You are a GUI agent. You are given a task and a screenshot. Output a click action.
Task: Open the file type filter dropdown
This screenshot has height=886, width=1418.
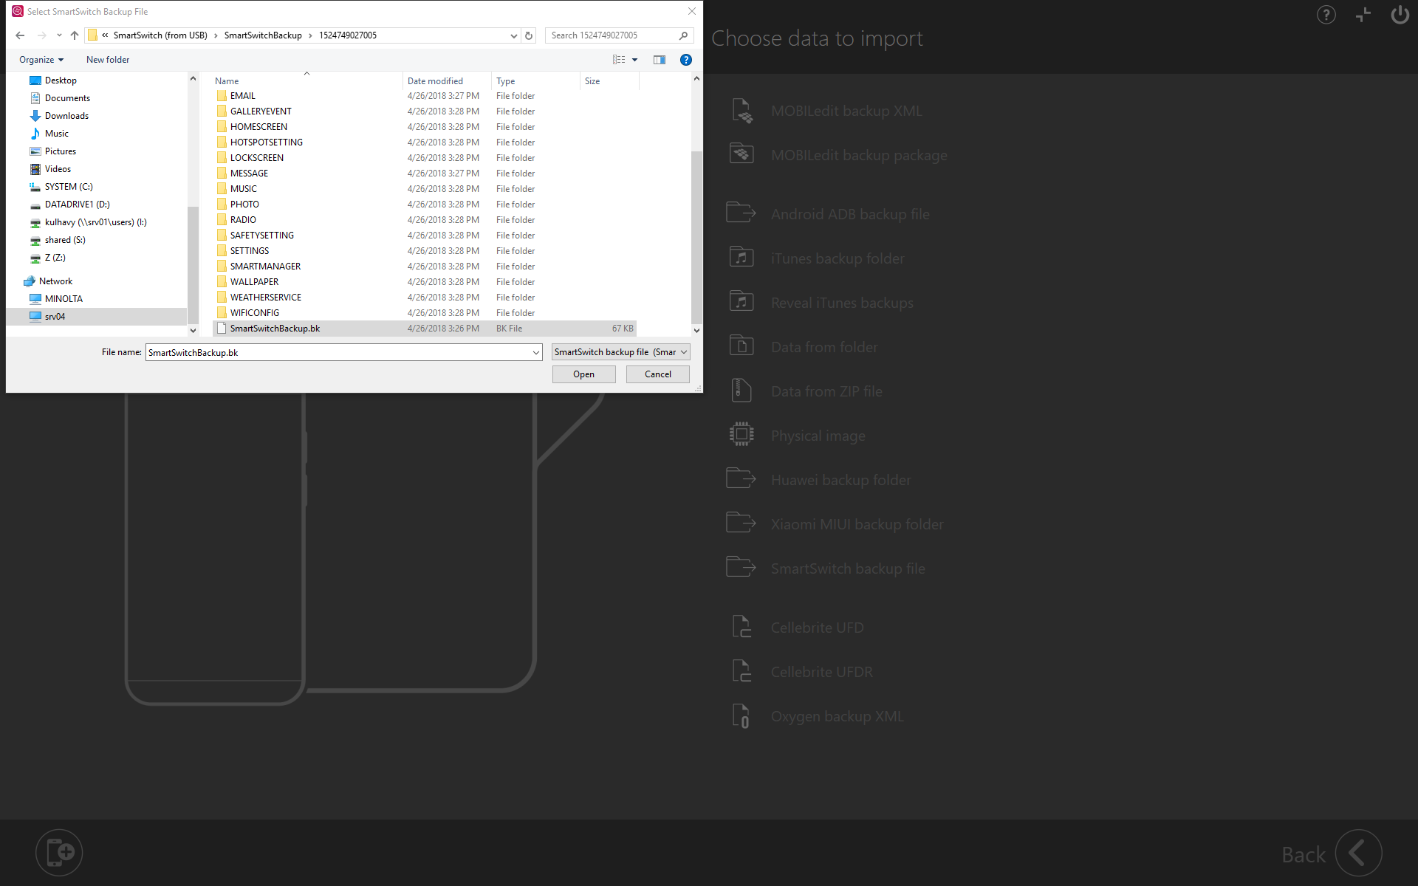click(x=620, y=352)
